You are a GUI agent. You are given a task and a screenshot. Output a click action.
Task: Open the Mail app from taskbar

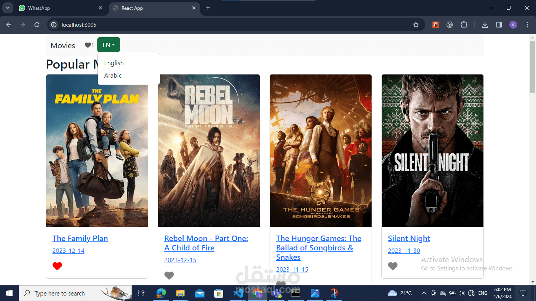click(x=200, y=293)
